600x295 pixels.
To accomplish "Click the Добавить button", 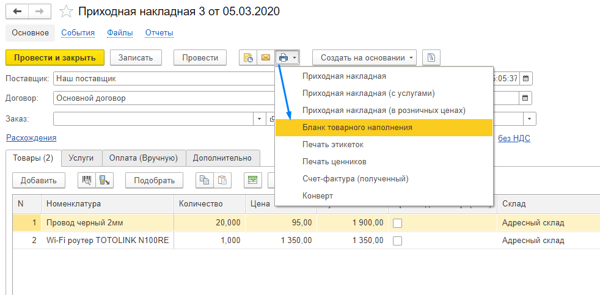I will (x=38, y=180).
